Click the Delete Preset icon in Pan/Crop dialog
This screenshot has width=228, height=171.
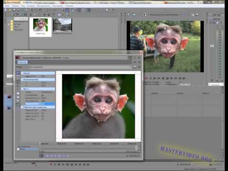coord(139,67)
